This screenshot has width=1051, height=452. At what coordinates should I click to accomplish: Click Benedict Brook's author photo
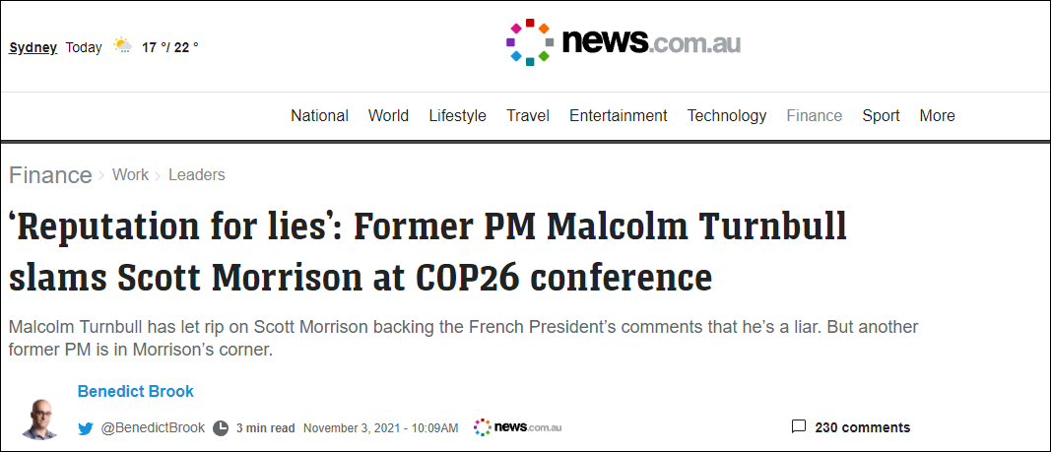40,419
